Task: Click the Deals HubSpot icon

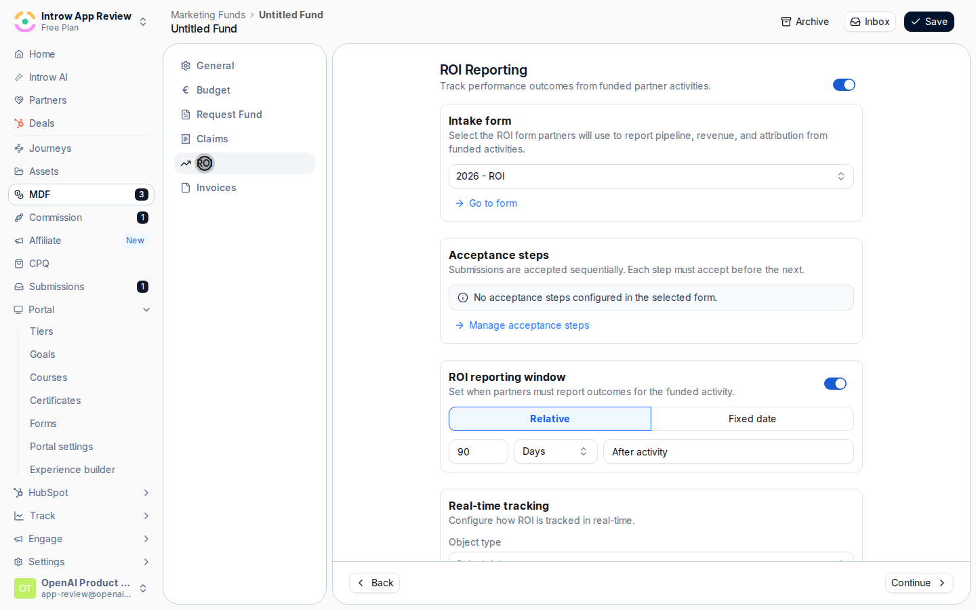Action: click(19, 123)
